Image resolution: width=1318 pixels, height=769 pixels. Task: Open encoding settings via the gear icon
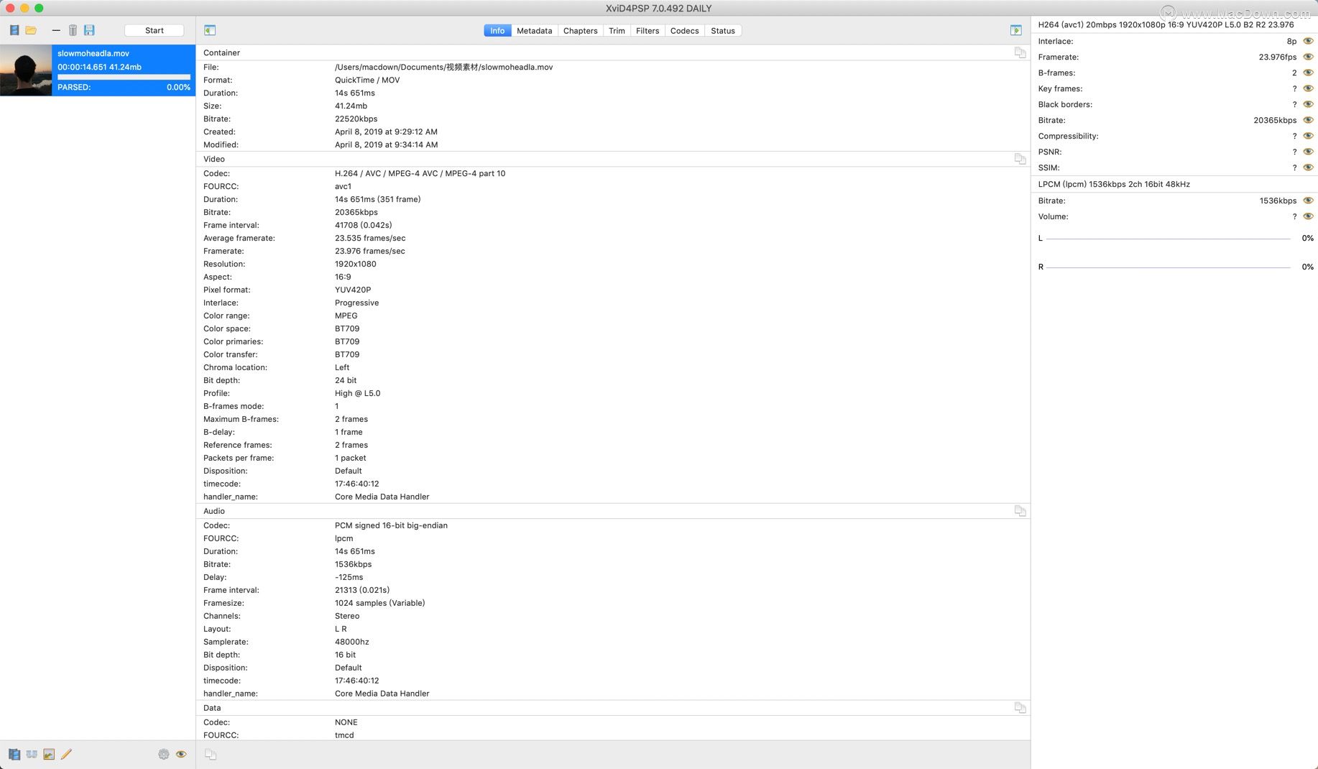point(164,754)
